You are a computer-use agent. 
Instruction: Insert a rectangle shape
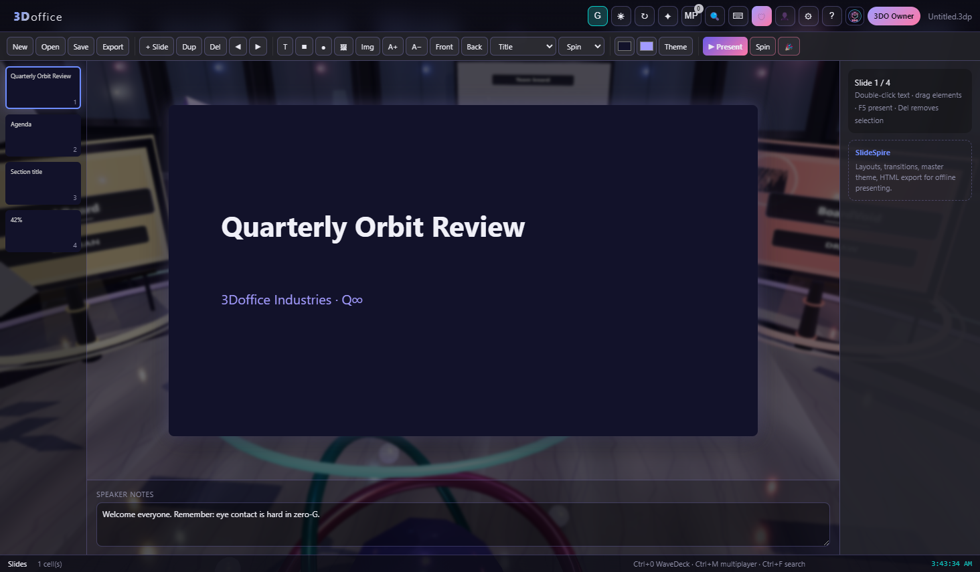[x=304, y=47]
